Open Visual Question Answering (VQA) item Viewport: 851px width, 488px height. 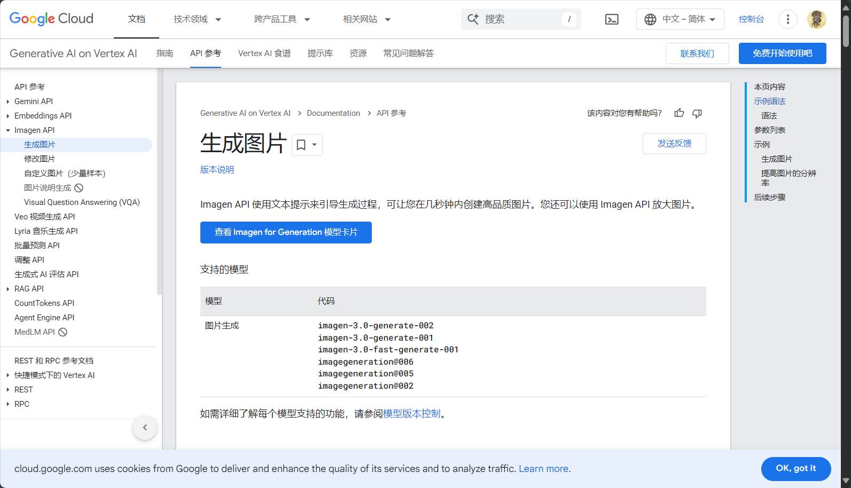[82, 202]
